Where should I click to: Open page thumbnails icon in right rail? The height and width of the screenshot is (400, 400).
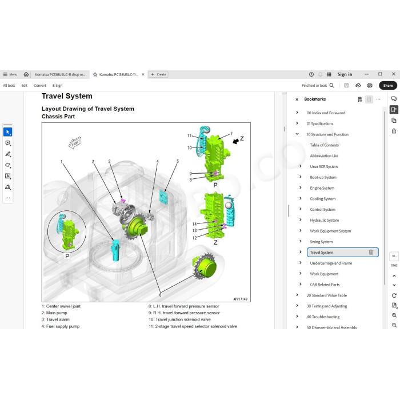(394, 120)
